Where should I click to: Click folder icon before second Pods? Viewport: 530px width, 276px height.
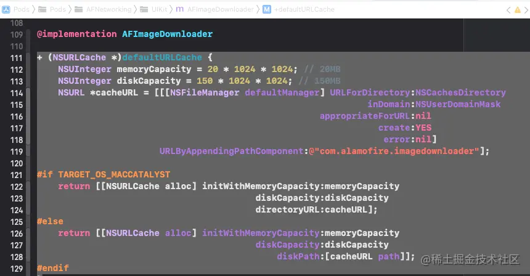tap(43, 9)
